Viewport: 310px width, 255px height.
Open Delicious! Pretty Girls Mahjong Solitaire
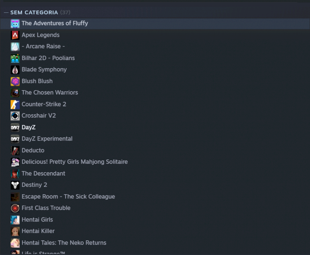[x=75, y=162]
